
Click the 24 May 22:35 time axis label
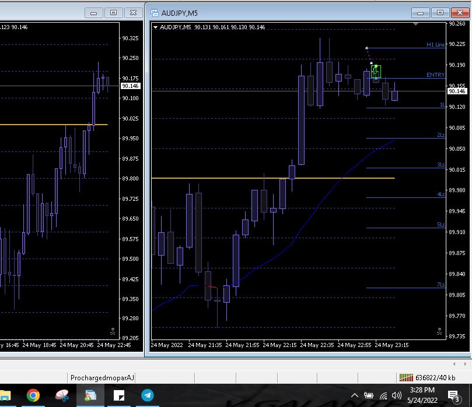[317, 345]
